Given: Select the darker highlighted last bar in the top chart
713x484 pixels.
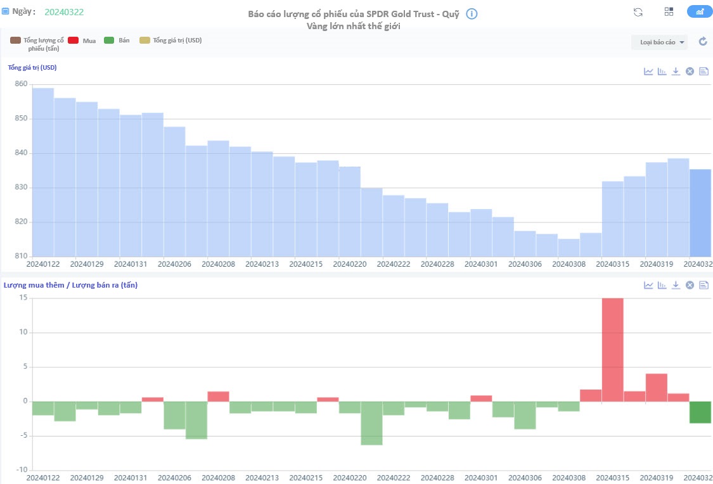Looking at the screenshot, I should click(700, 213).
